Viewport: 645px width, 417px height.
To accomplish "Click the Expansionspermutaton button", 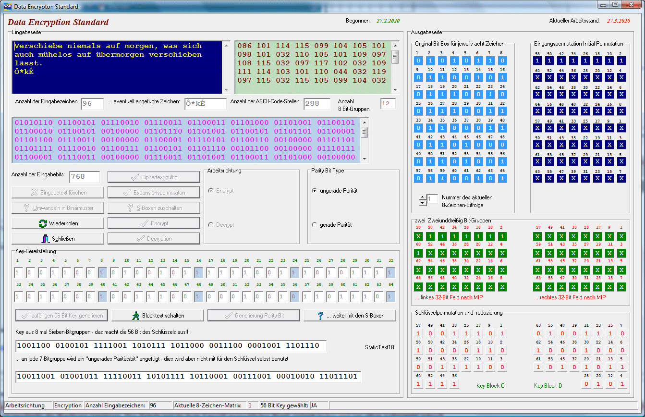I will [154, 193].
